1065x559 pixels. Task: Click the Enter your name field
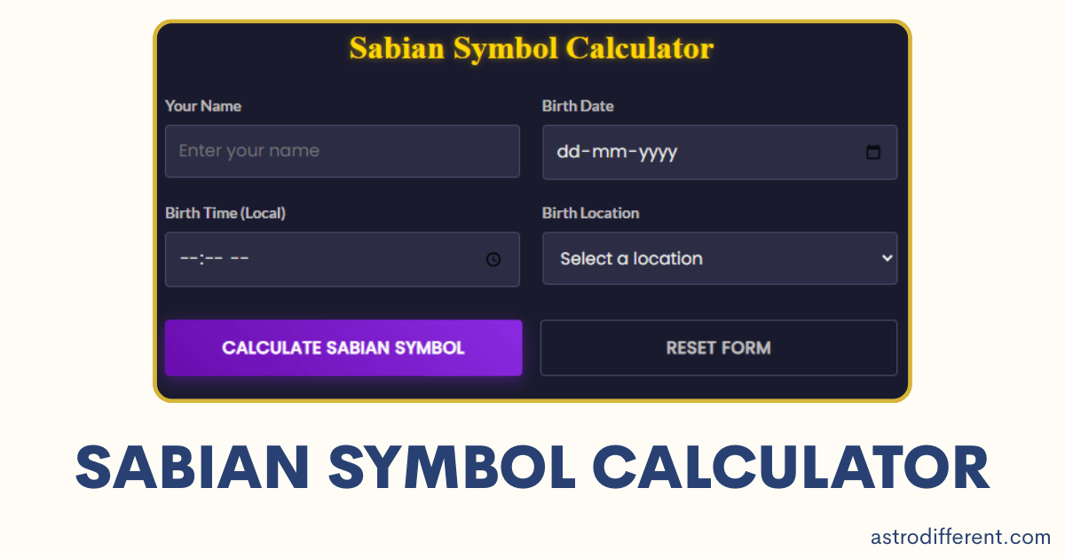tap(342, 152)
